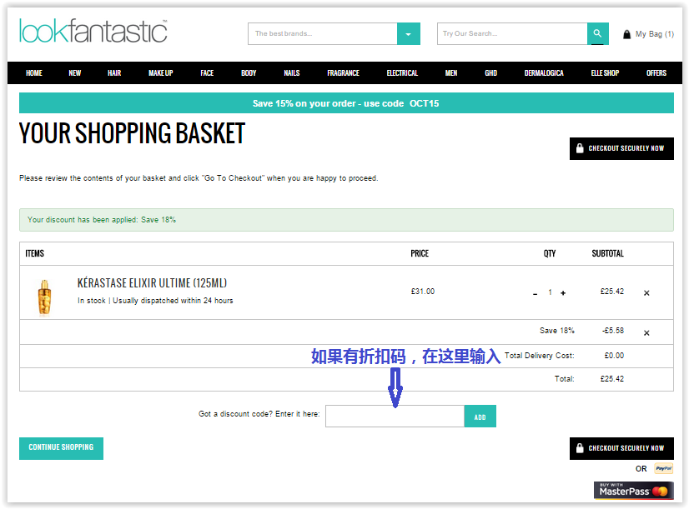This screenshot has width=689, height=509.
Task: Click the discount code input field
Action: tap(395, 416)
